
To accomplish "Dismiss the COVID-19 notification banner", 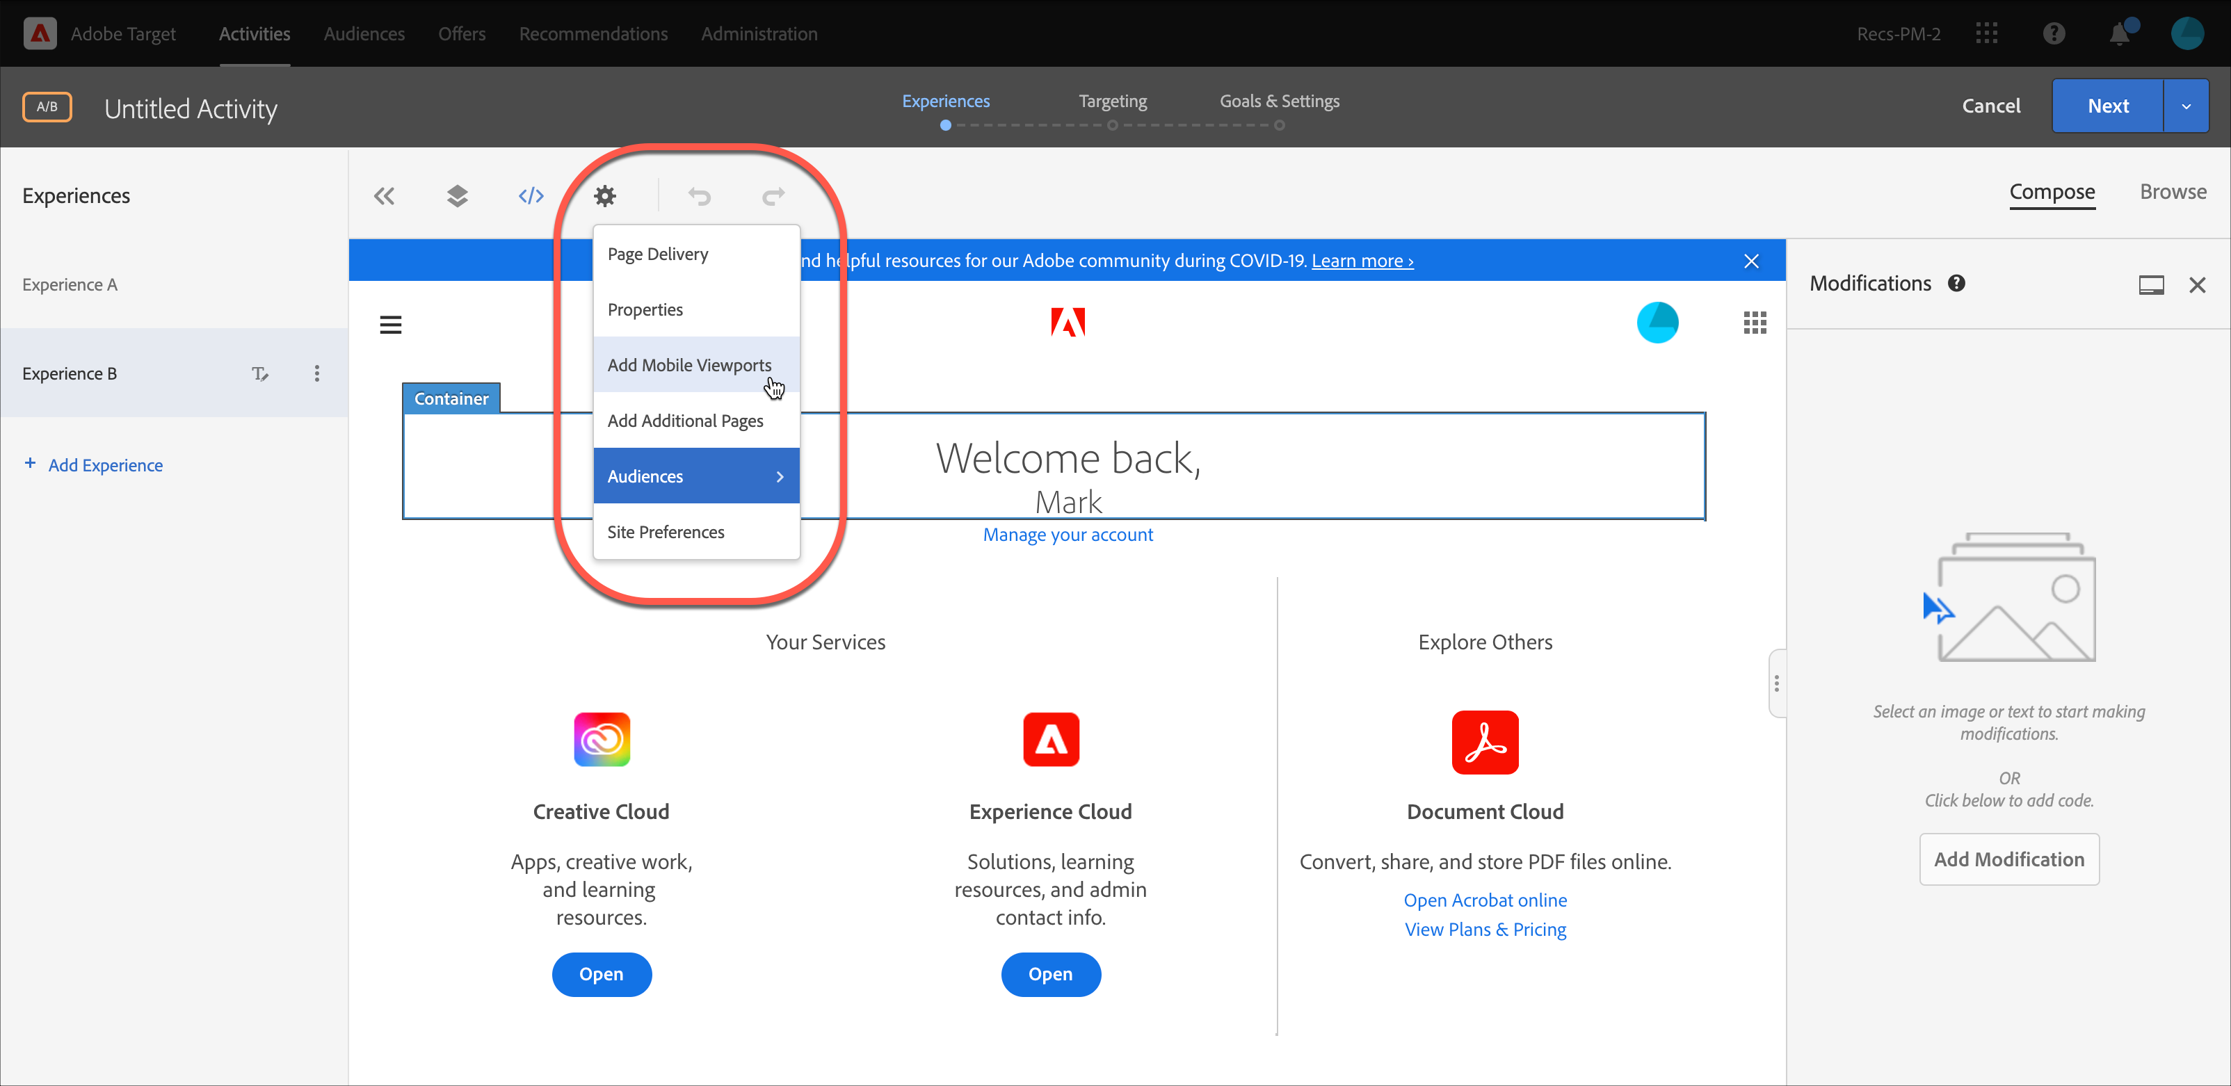I will (1752, 261).
